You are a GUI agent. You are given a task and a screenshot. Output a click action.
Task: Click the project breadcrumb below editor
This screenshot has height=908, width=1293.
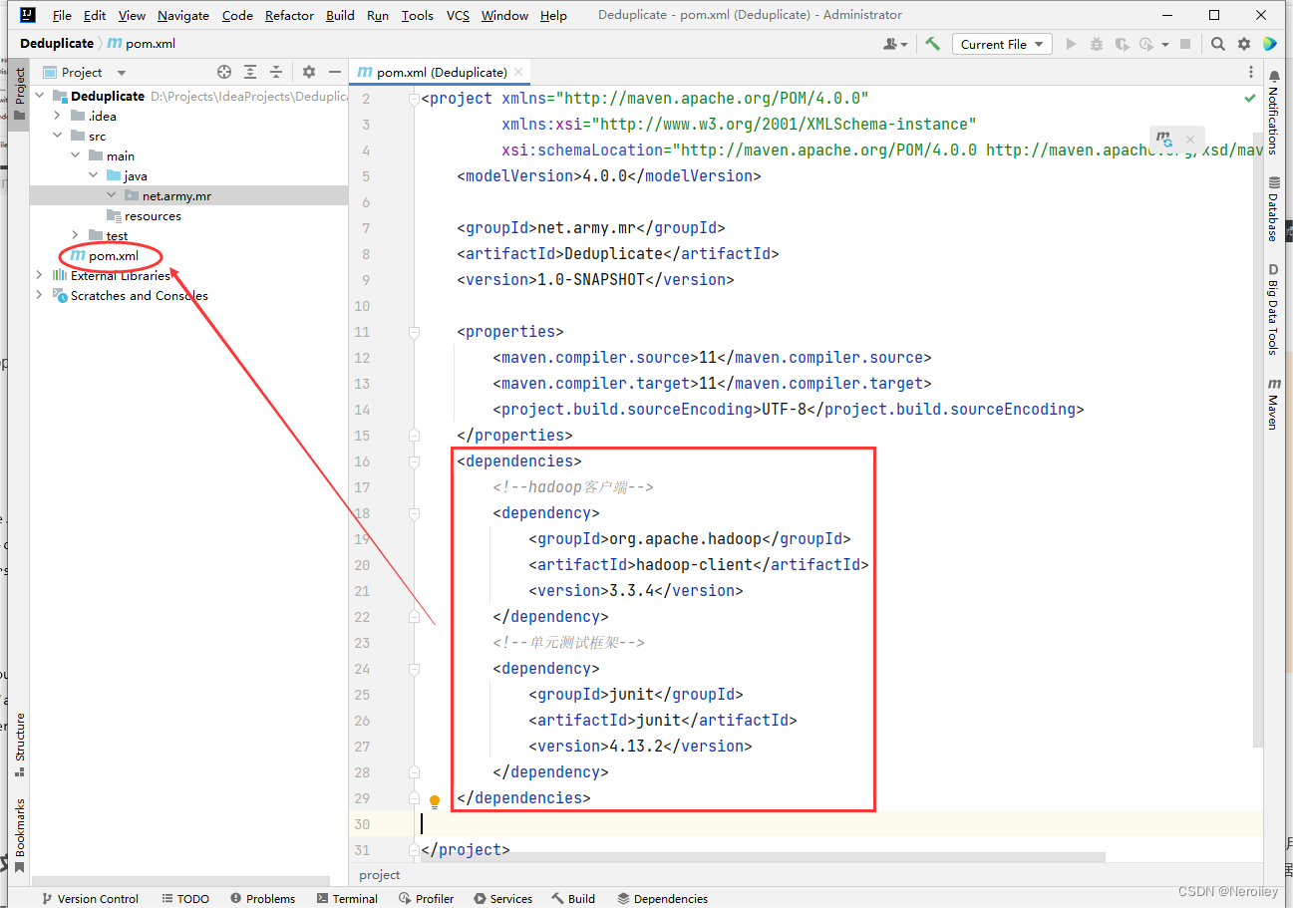(380, 875)
